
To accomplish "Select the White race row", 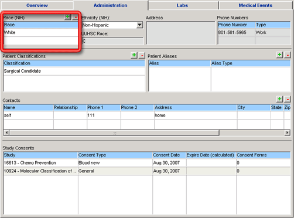I will click(41, 32).
